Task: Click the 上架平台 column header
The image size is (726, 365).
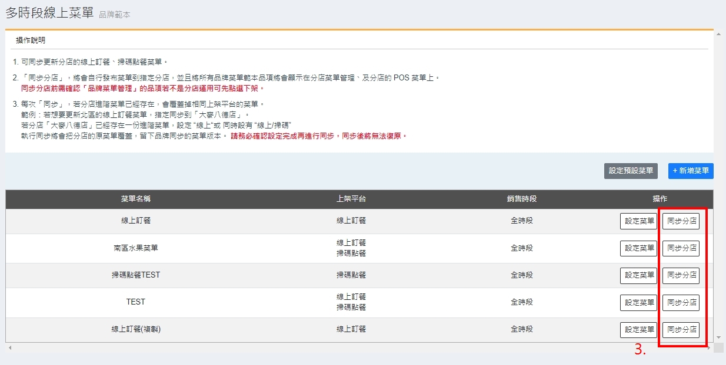Action: pyautogui.click(x=351, y=199)
